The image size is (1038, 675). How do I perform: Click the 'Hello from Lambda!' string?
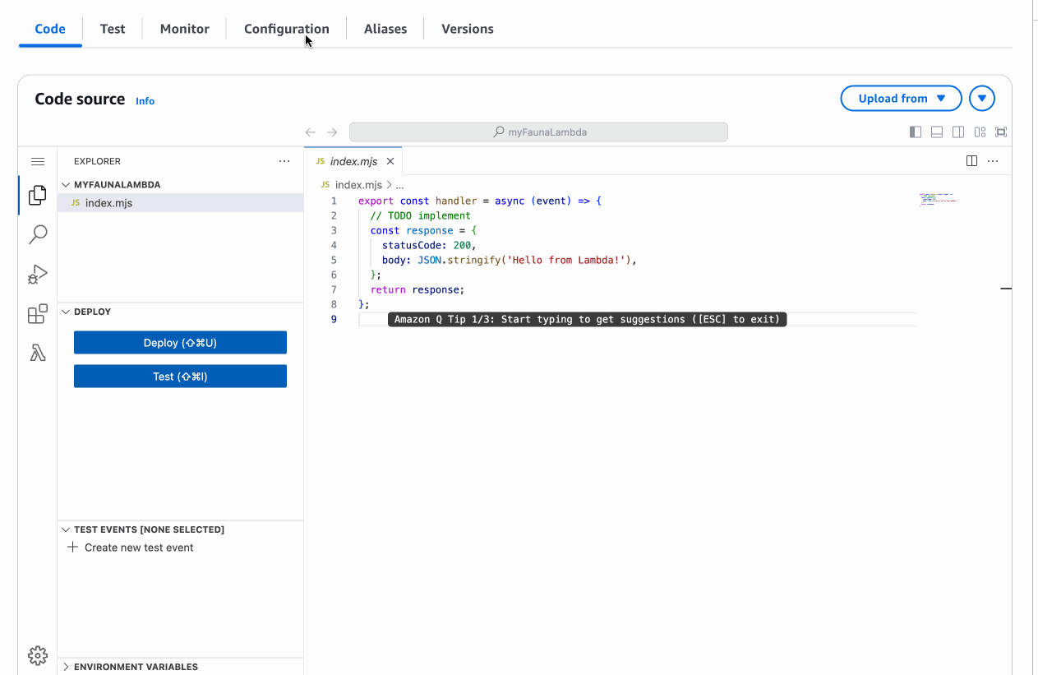[566, 260]
